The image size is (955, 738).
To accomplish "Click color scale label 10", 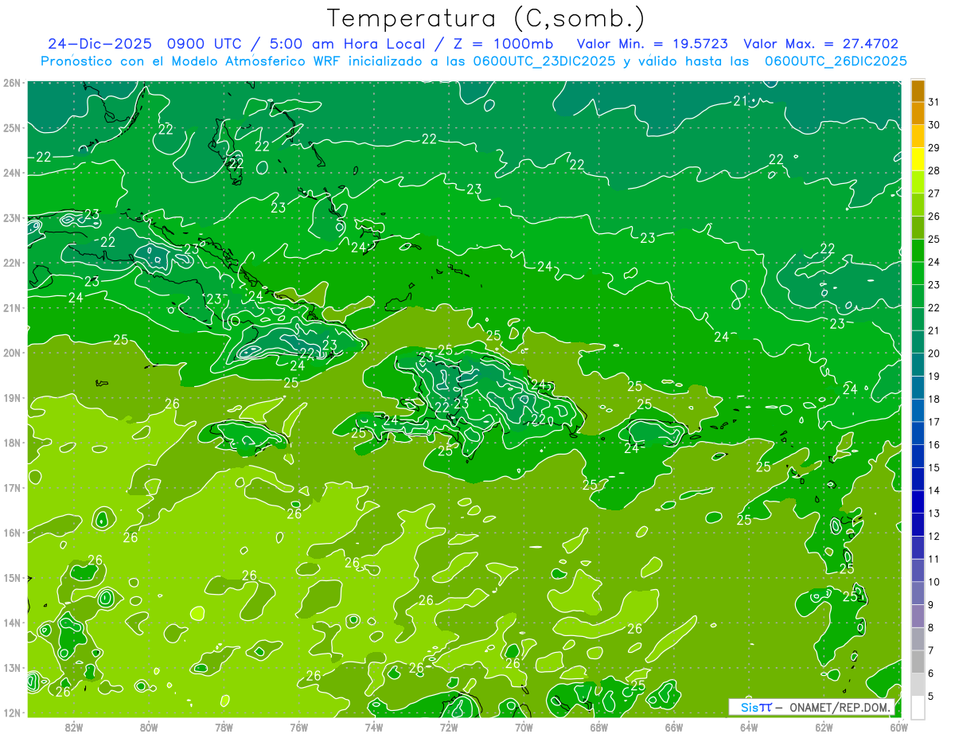I will click(x=934, y=582).
